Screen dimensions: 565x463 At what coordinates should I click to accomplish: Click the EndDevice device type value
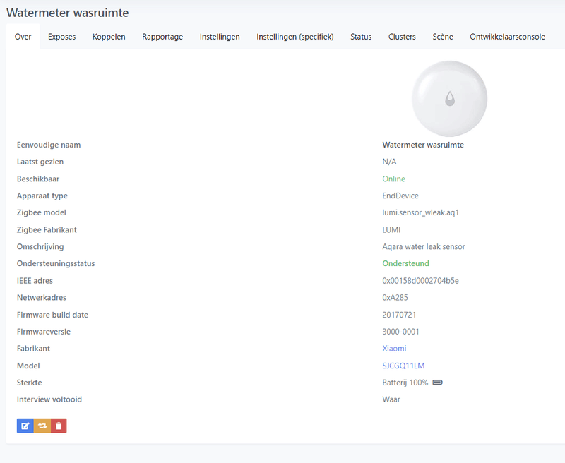[400, 196]
